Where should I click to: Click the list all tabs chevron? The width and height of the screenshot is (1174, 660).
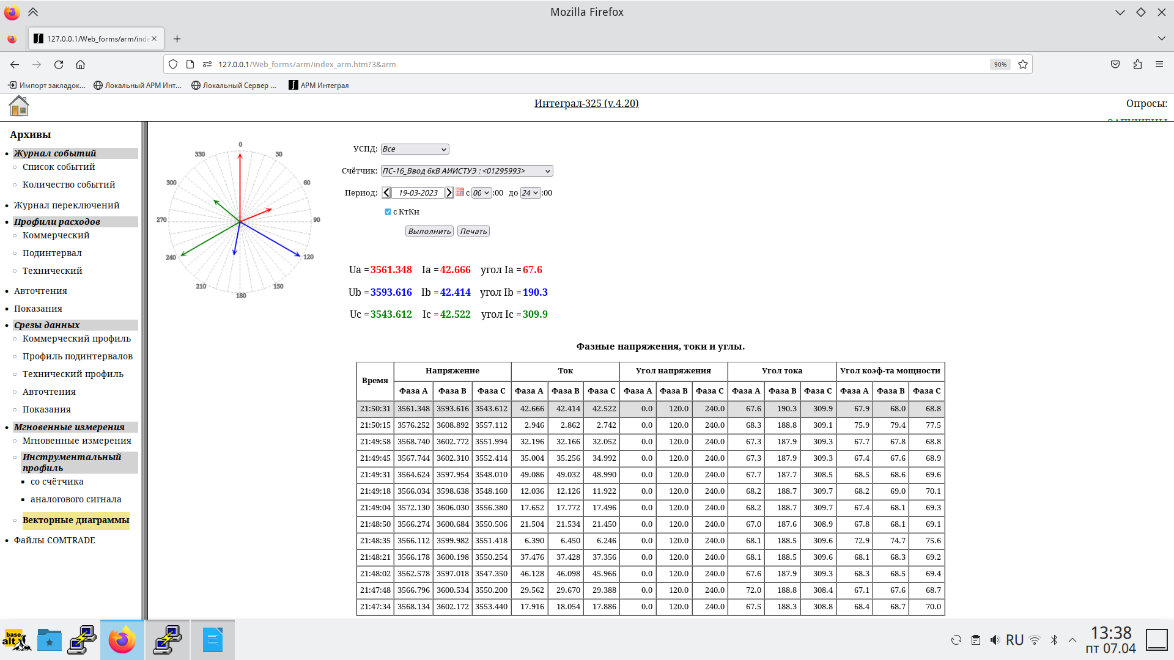pyautogui.click(x=1161, y=38)
